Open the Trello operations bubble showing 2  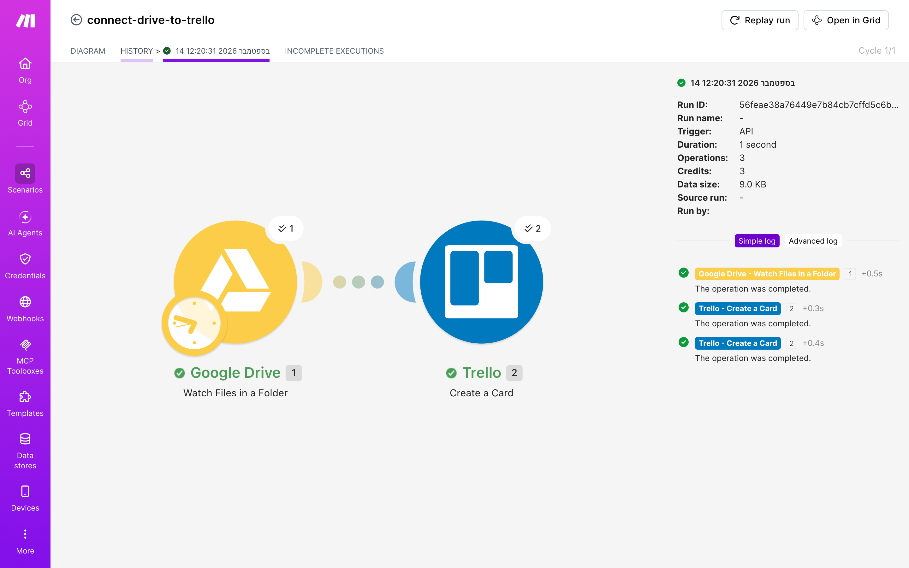533,228
